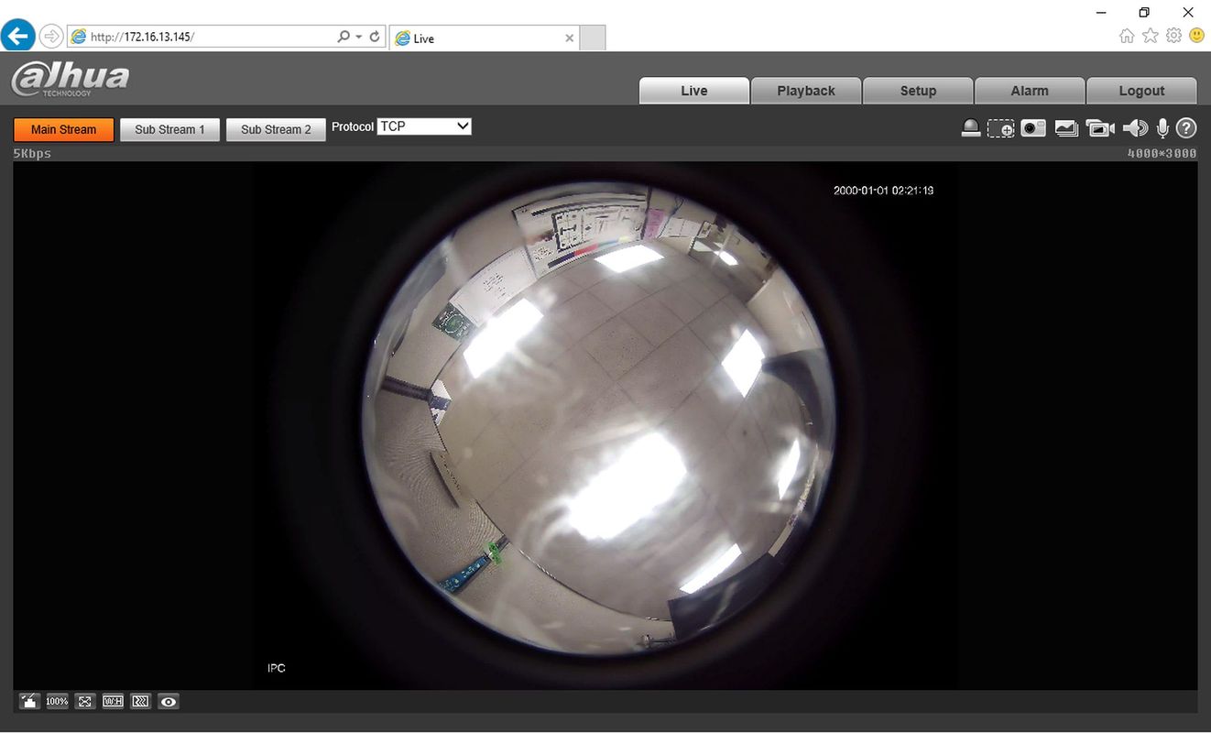Start triple snapshot with stacked photos icon
The width and height of the screenshot is (1211, 733).
(1066, 129)
